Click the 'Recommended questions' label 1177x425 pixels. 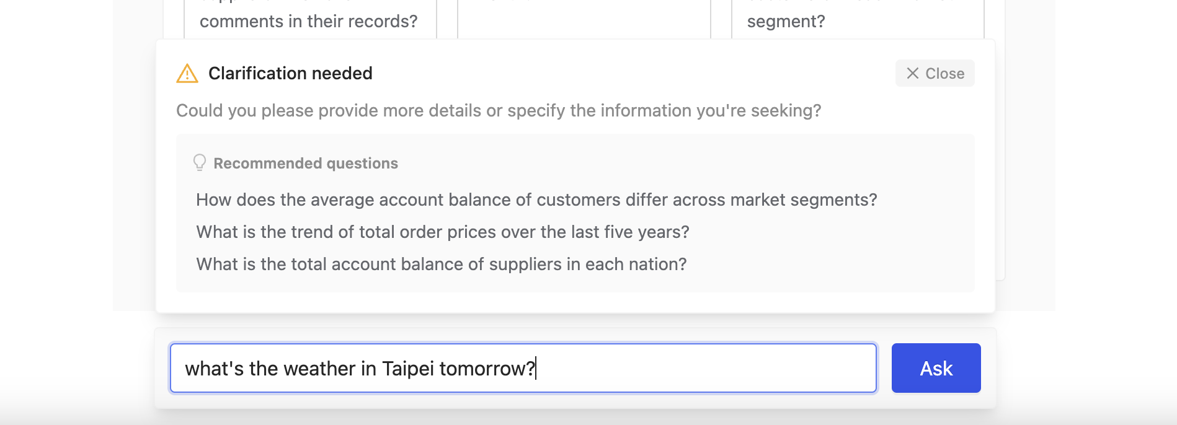[306, 163]
